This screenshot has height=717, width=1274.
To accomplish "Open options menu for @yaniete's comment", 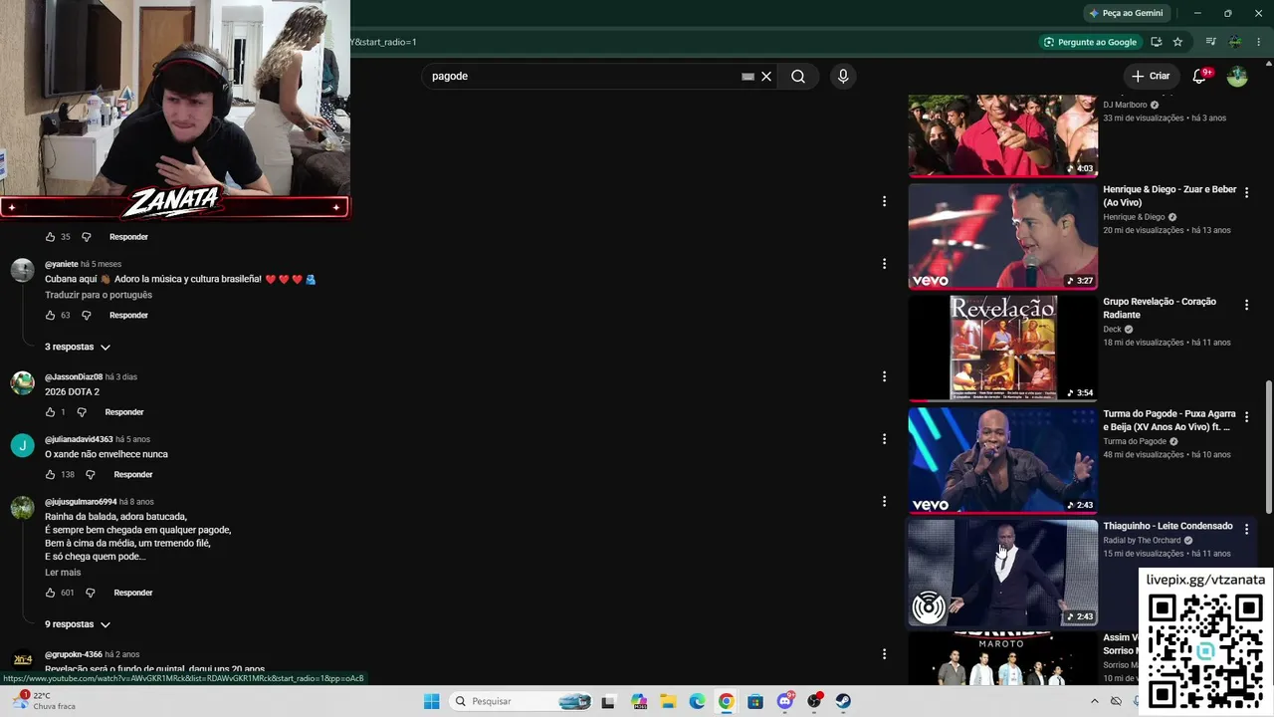I will [884, 264].
